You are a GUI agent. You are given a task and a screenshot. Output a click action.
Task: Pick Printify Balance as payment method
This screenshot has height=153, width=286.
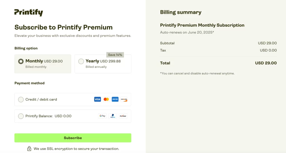click(21, 116)
